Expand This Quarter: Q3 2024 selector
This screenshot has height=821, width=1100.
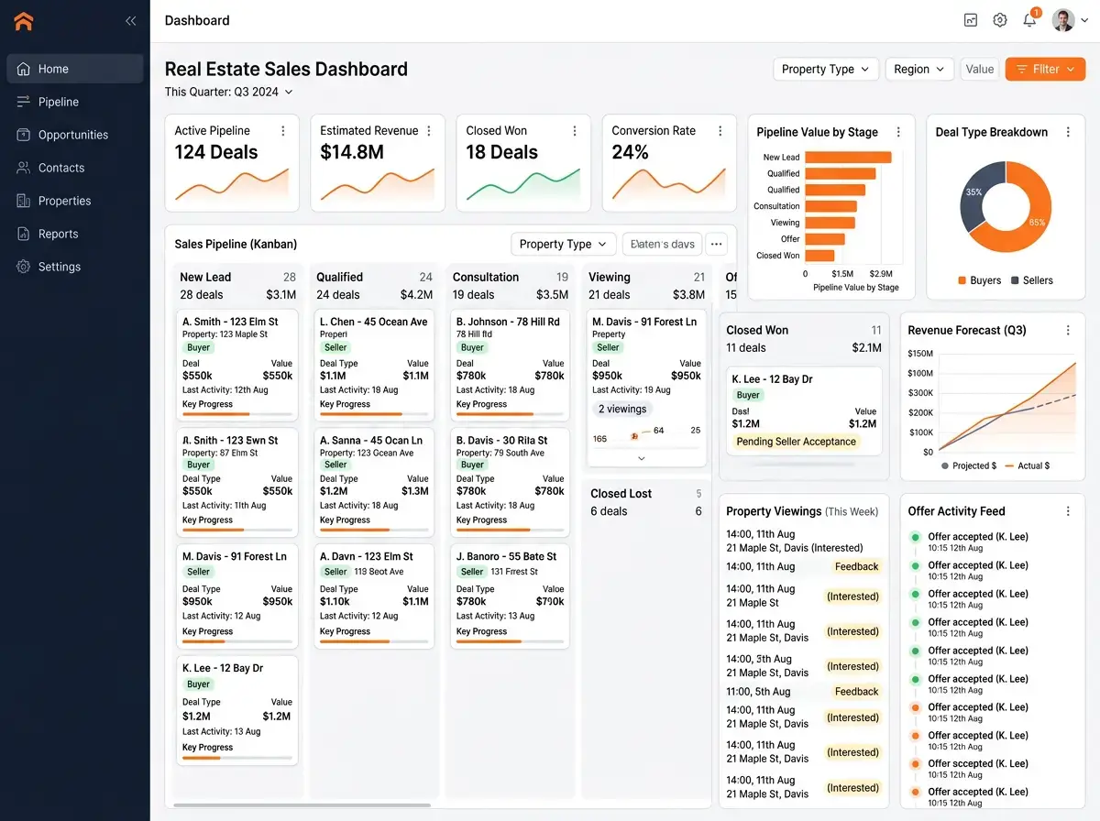[228, 92]
